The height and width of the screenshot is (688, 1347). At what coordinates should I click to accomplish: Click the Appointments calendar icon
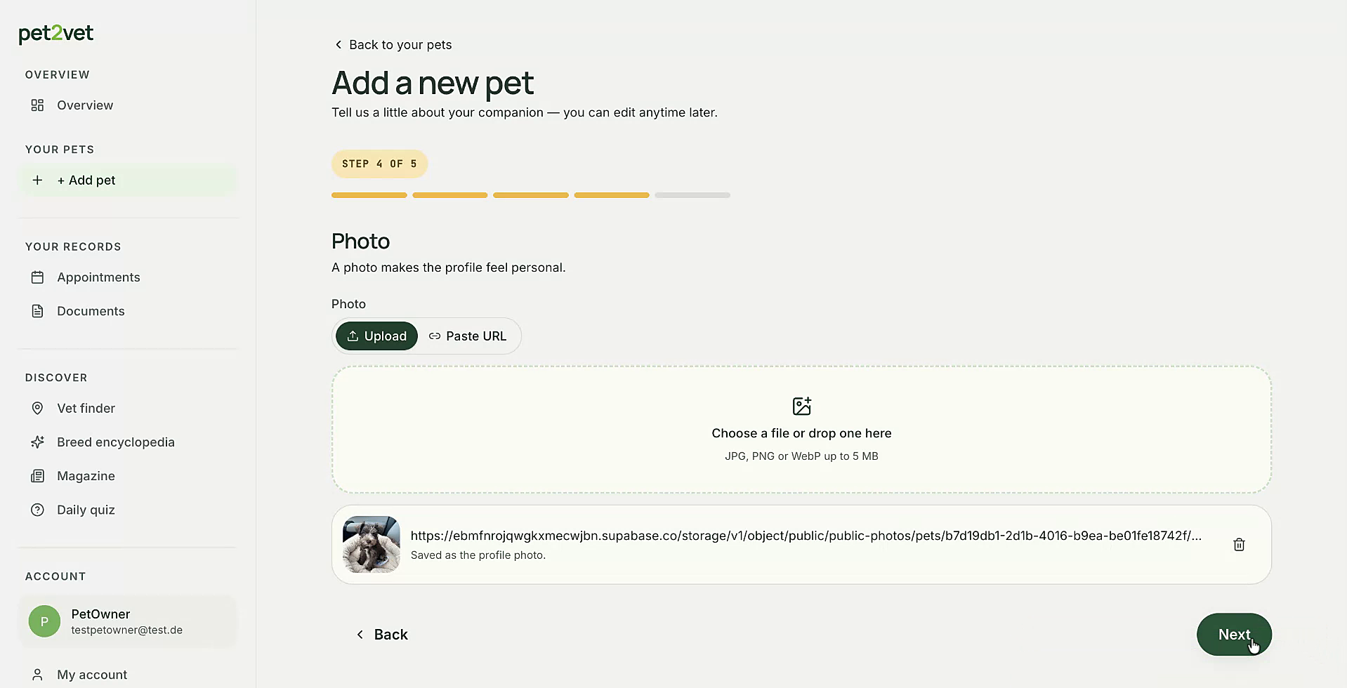click(37, 277)
